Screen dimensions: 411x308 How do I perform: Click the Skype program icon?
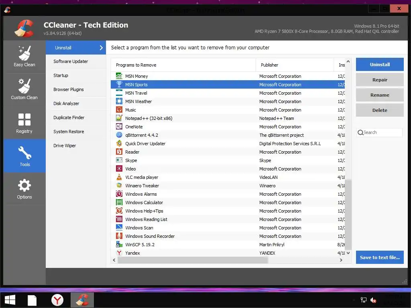pos(119,160)
